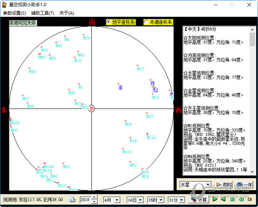
Task: Click the 即时 real-time button
Action: [224, 185]
